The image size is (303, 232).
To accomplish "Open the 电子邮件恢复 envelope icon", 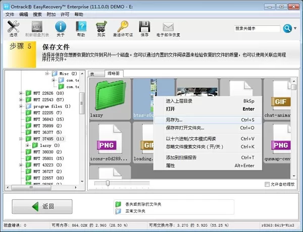I will coord(168,27).
